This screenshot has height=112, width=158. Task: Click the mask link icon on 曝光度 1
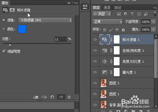111,72
